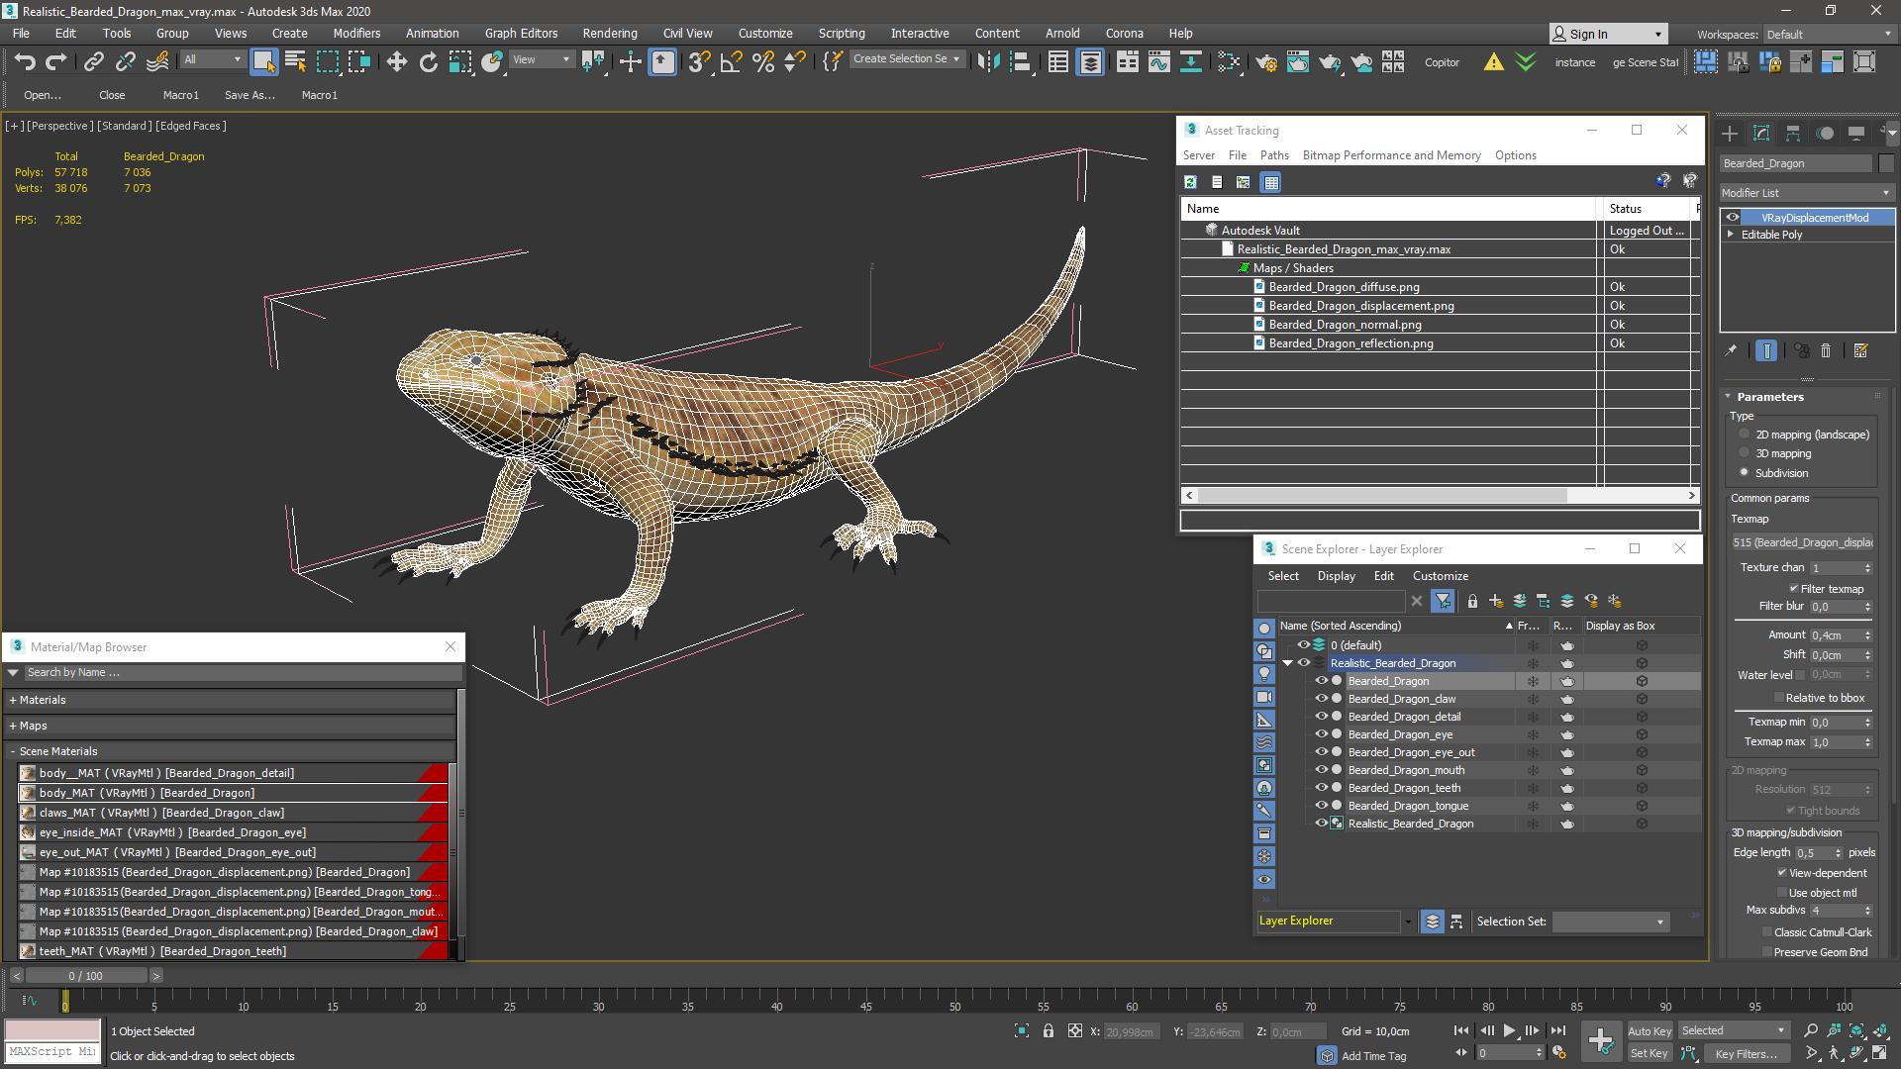
Task: Click the lock icon in Scene Explorer toolbar
Action: click(1472, 601)
